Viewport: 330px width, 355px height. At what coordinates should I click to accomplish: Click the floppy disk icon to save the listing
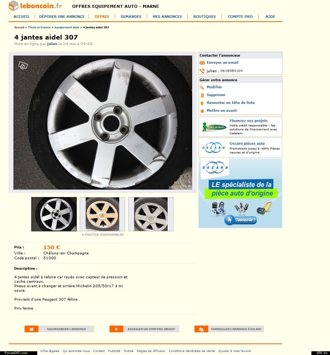click(31, 329)
